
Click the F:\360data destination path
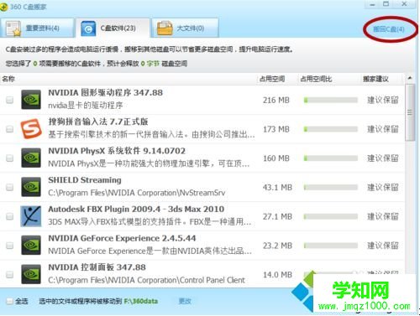141,301
